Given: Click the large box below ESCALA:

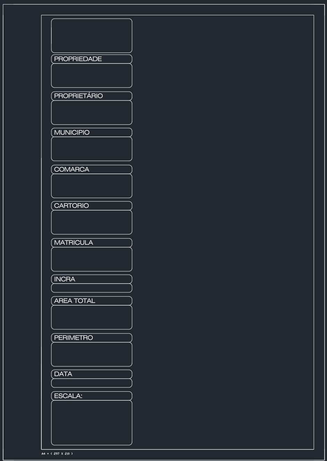Looking at the screenshot, I should [92, 423].
